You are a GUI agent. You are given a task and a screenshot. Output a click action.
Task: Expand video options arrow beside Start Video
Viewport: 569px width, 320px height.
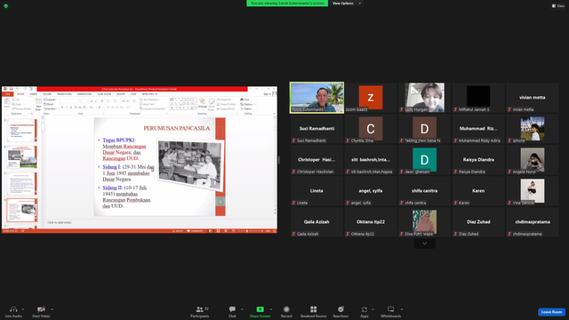pos(52,309)
